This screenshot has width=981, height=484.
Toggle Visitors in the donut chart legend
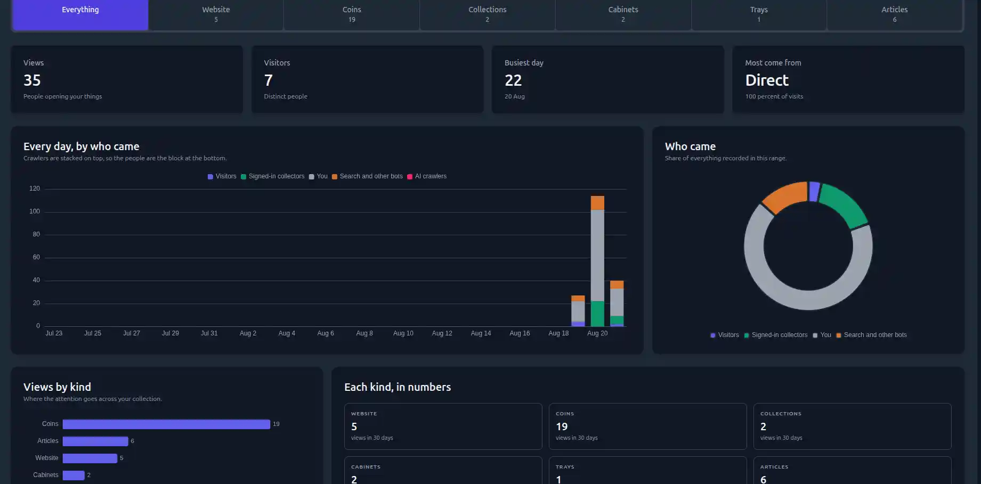click(724, 335)
